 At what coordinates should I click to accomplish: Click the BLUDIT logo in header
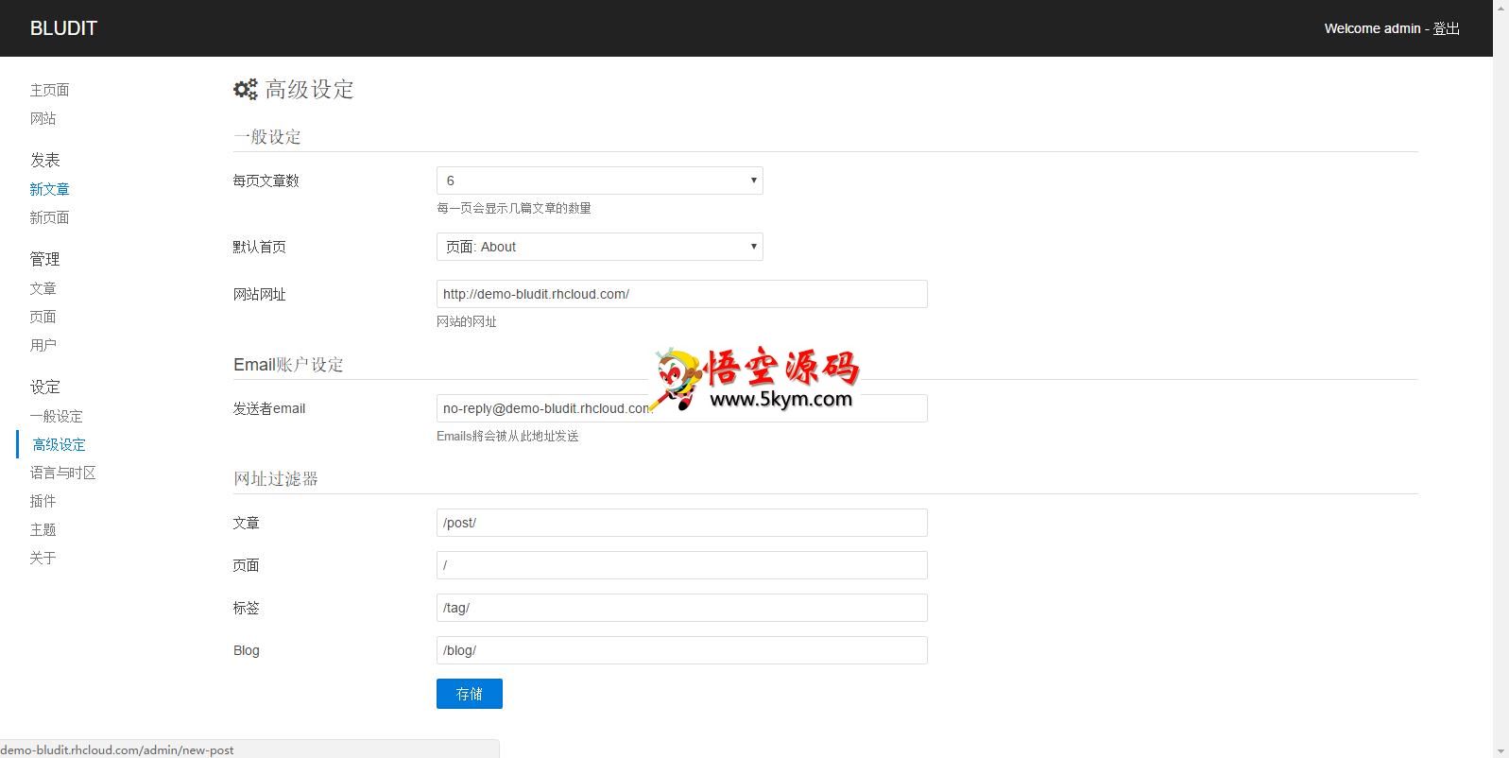[x=63, y=28]
